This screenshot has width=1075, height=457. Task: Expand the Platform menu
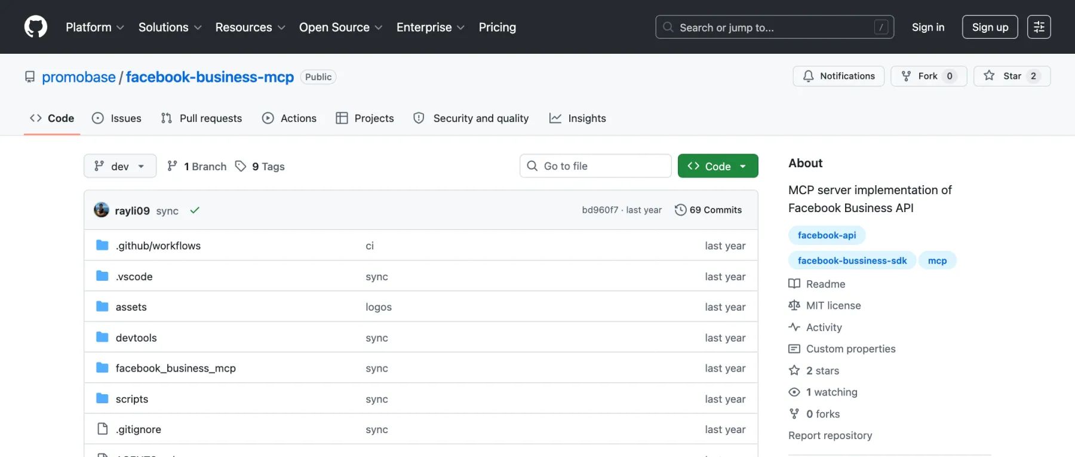(95, 27)
